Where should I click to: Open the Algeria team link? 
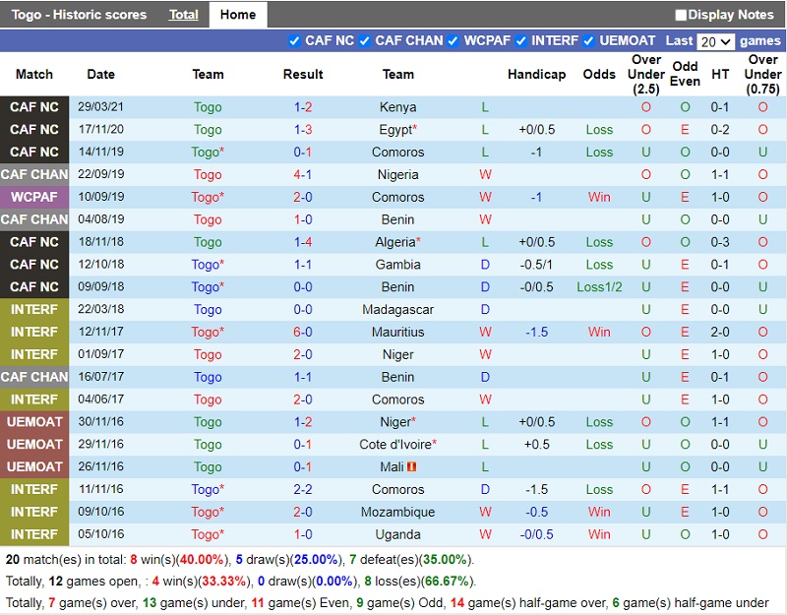pyautogui.click(x=395, y=242)
